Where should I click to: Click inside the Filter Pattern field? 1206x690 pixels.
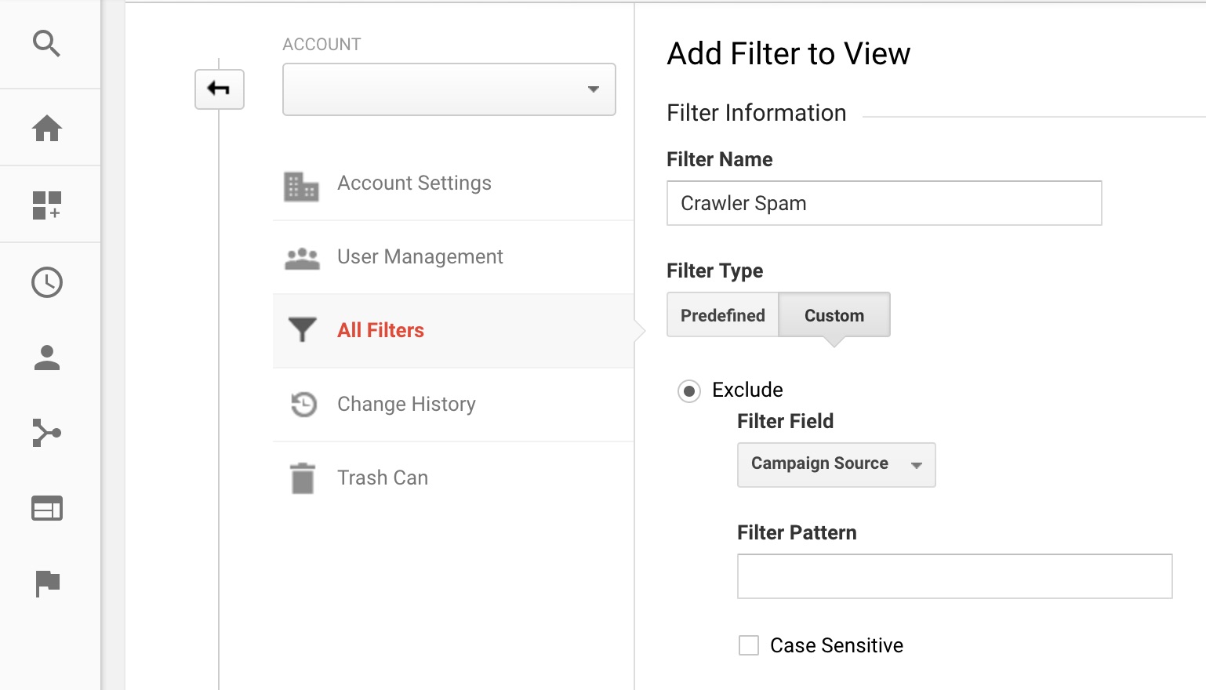tap(954, 576)
